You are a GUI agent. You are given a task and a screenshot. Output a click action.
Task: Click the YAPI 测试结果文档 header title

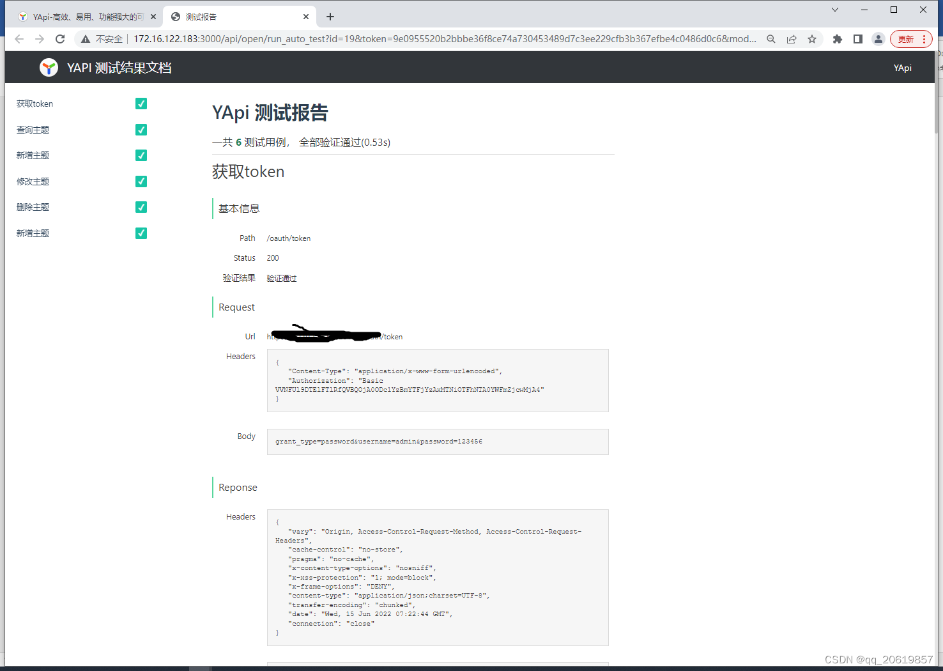click(119, 68)
